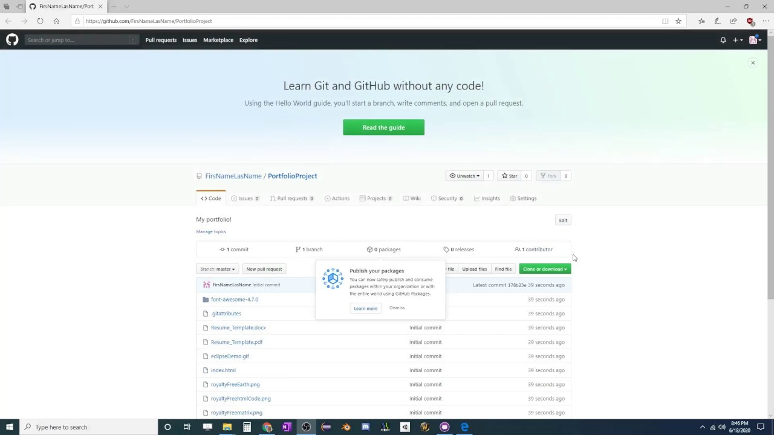Open Resume_Template.pdf file
The image size is (774, 435).
[236, 342]
